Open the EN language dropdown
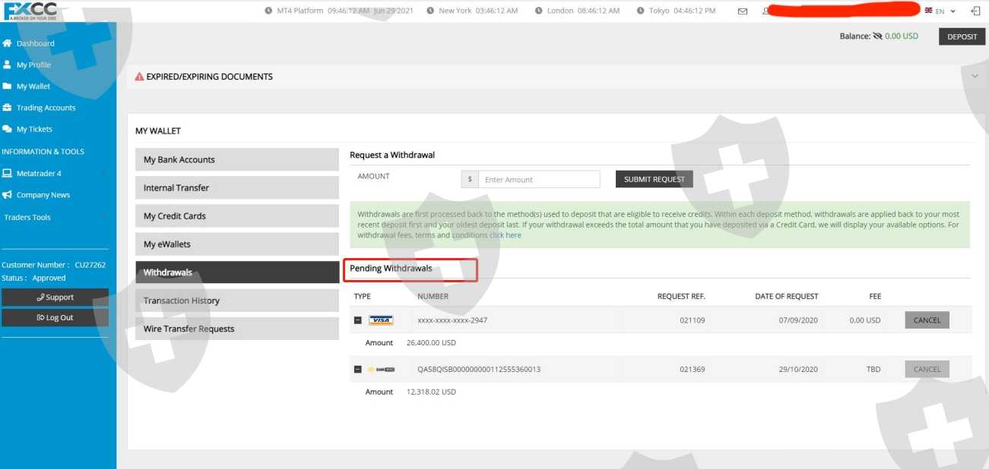This screenshot has height=469, width=989. coord(940,11)
